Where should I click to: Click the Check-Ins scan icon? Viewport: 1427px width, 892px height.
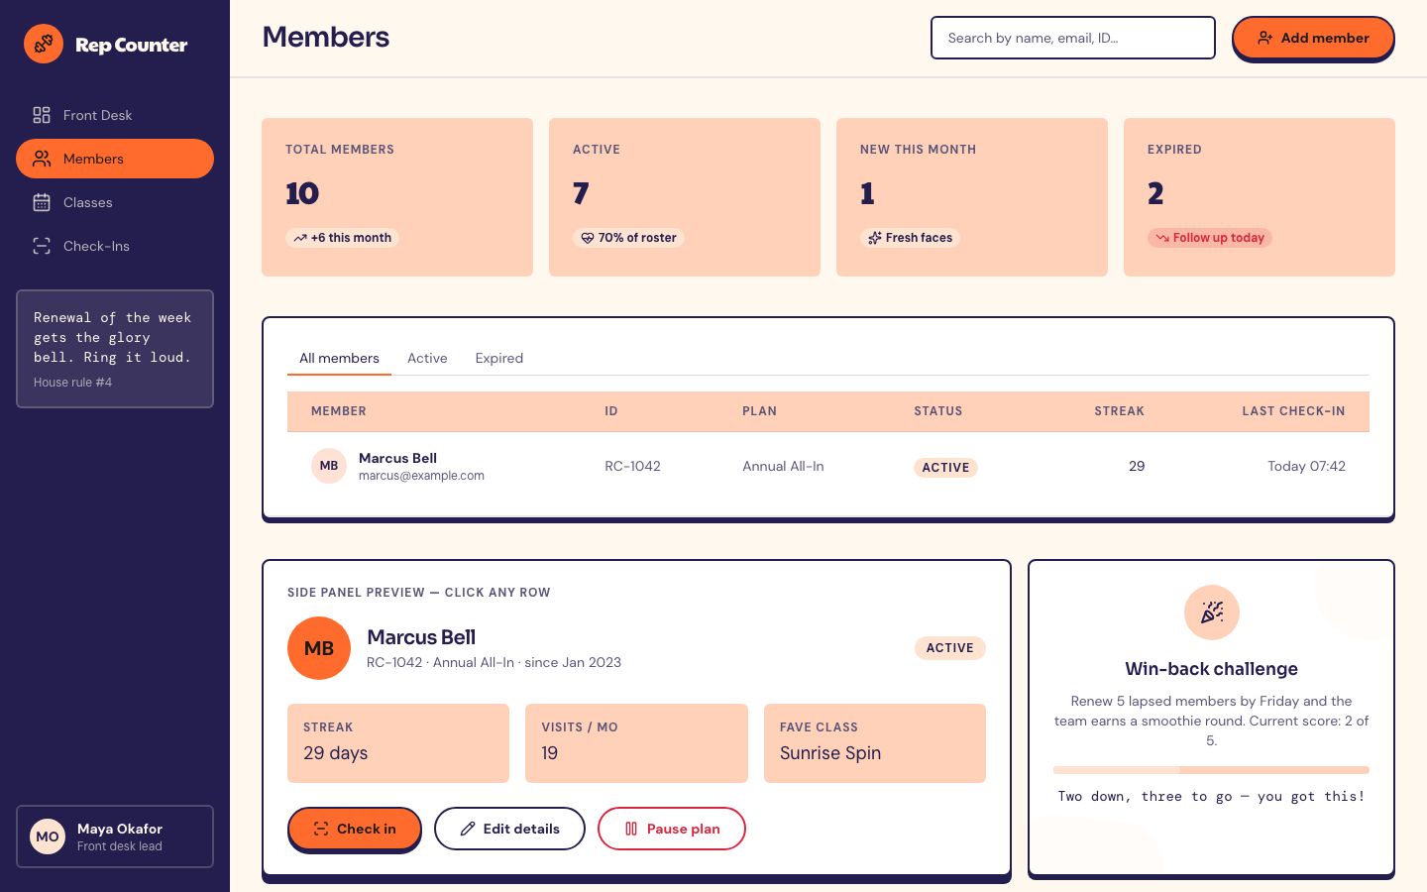tap(42, 246)
